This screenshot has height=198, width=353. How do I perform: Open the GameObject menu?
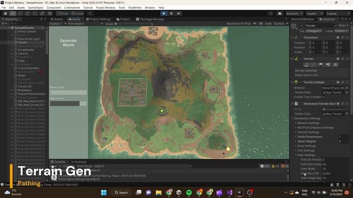coord(35,8)
